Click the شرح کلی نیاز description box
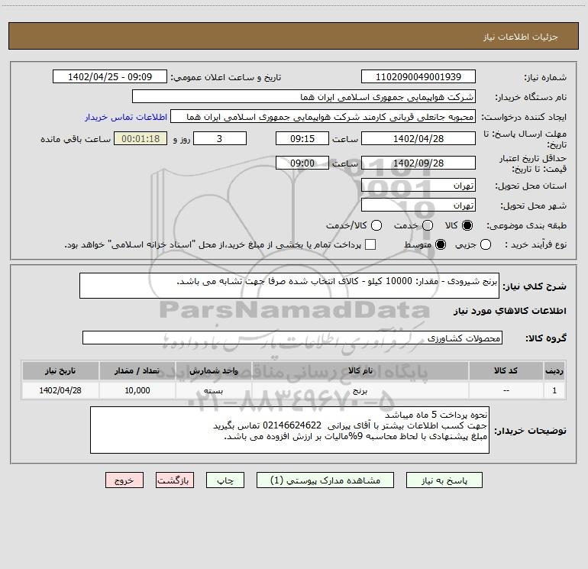588x569 pixels. click(x=289, y=286)
